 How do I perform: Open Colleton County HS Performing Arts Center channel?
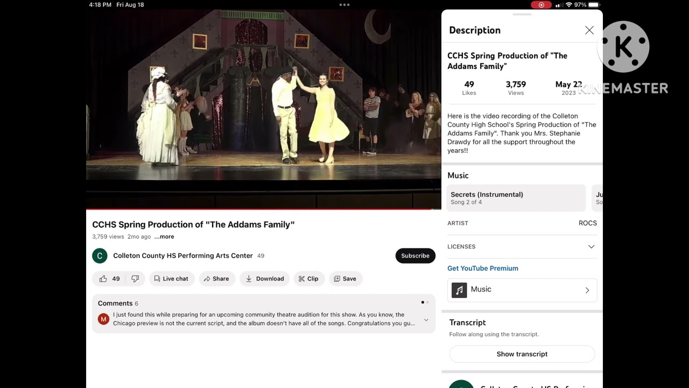pos(183,255)
